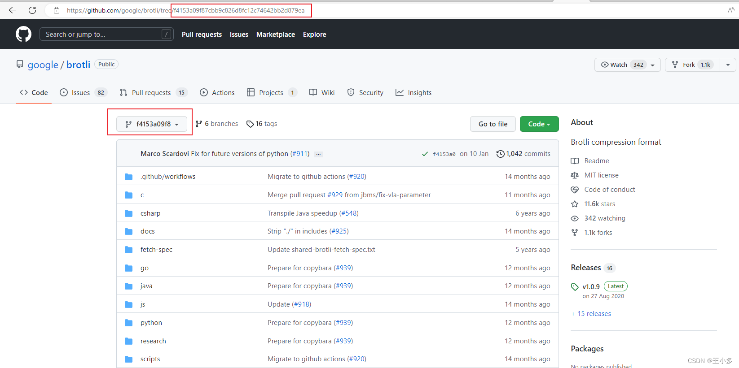Click the folder icon for docs
The width and height of the screenshot is (739, 368).
click(x=129, y=231)
